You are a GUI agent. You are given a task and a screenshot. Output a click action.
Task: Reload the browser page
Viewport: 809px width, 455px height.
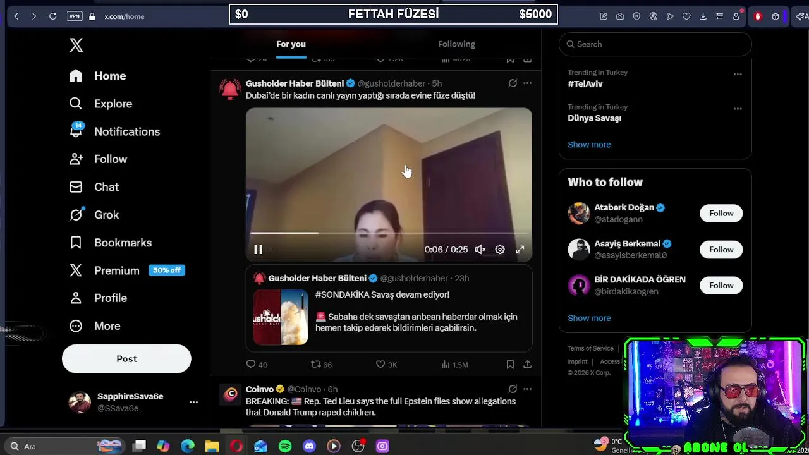pos(53,16)
